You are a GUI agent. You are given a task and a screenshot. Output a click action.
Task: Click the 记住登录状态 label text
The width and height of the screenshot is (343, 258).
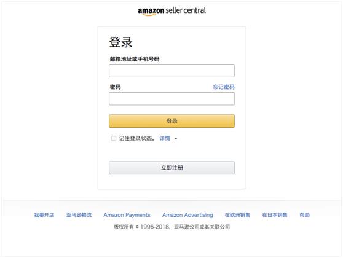click(136, 138)
